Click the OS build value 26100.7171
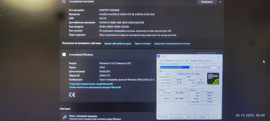 pos(105,76)
